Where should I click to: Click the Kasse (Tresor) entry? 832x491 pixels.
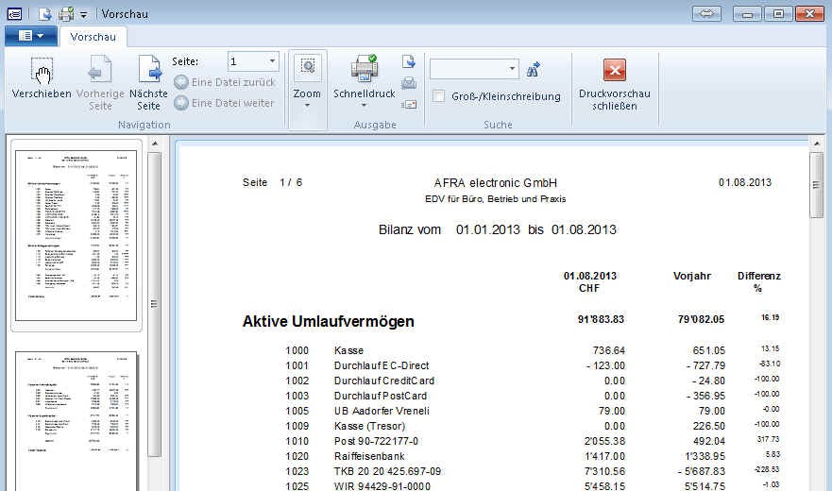pyautogui.click(x=369, y=426)
